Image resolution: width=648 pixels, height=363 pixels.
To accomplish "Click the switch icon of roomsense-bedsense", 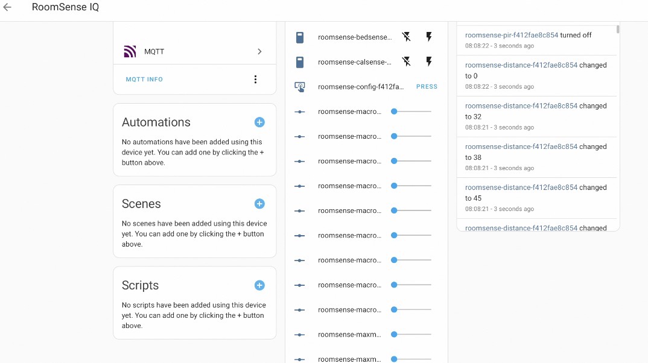I will click(x=300, y=37).
